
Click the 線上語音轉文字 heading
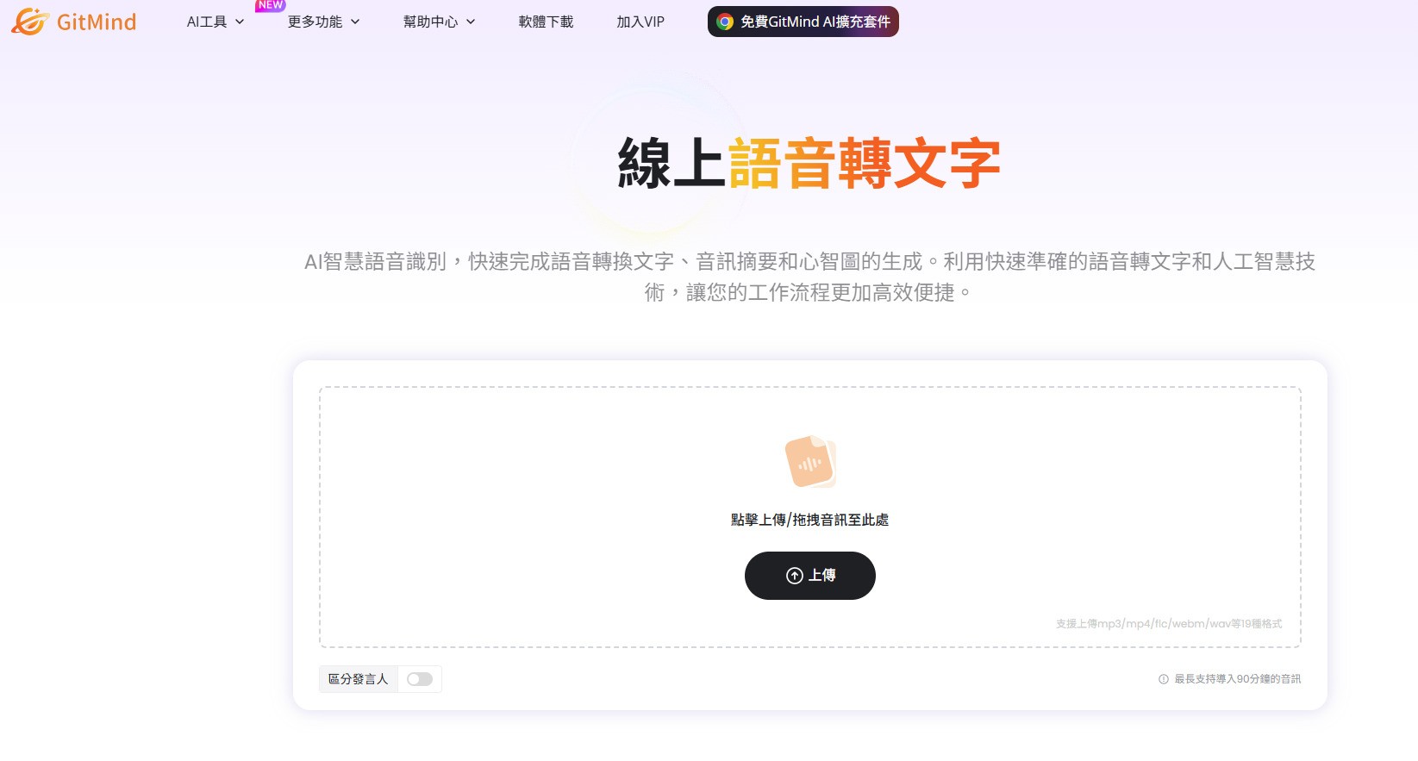809,163
